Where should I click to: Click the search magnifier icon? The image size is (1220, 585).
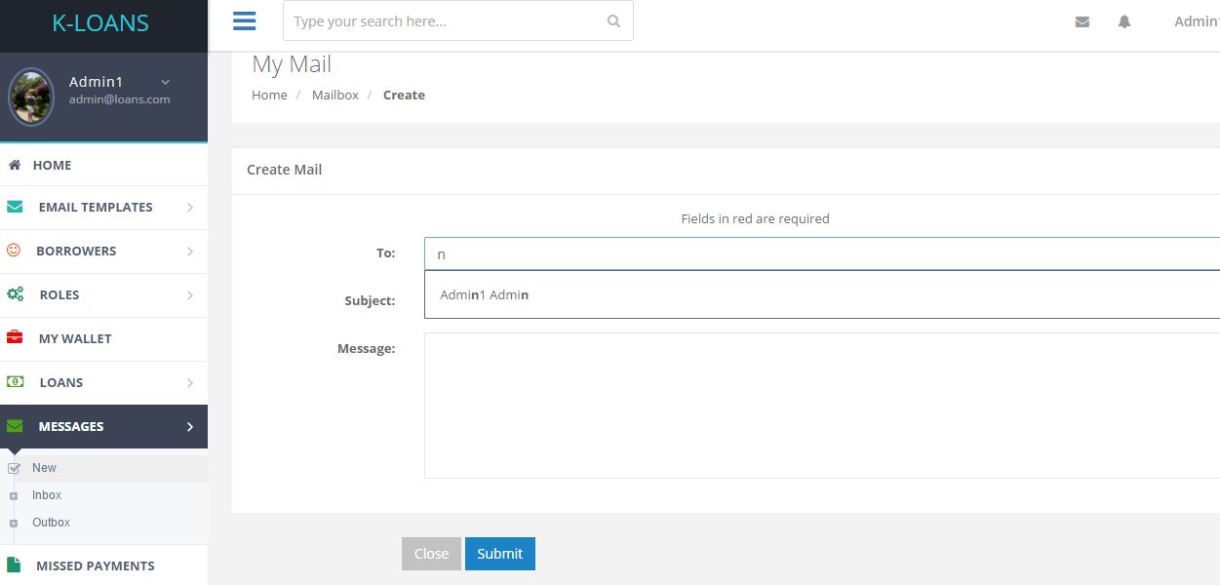pos(613,21)
